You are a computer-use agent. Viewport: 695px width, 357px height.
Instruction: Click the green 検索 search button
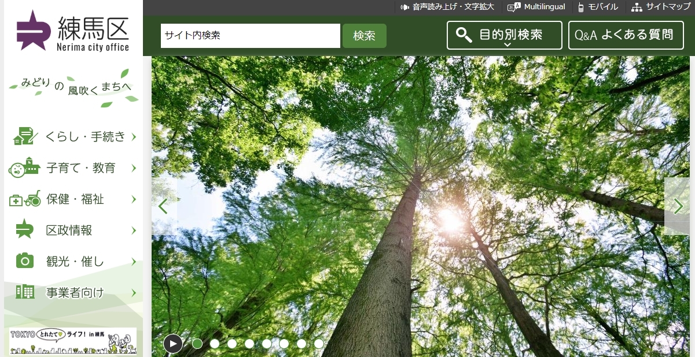pos(365,36)
